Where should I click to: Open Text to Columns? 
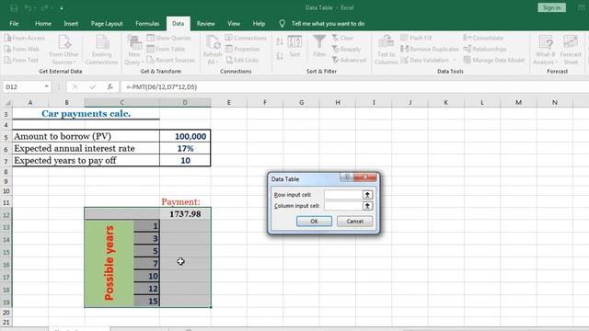point(386,50)
